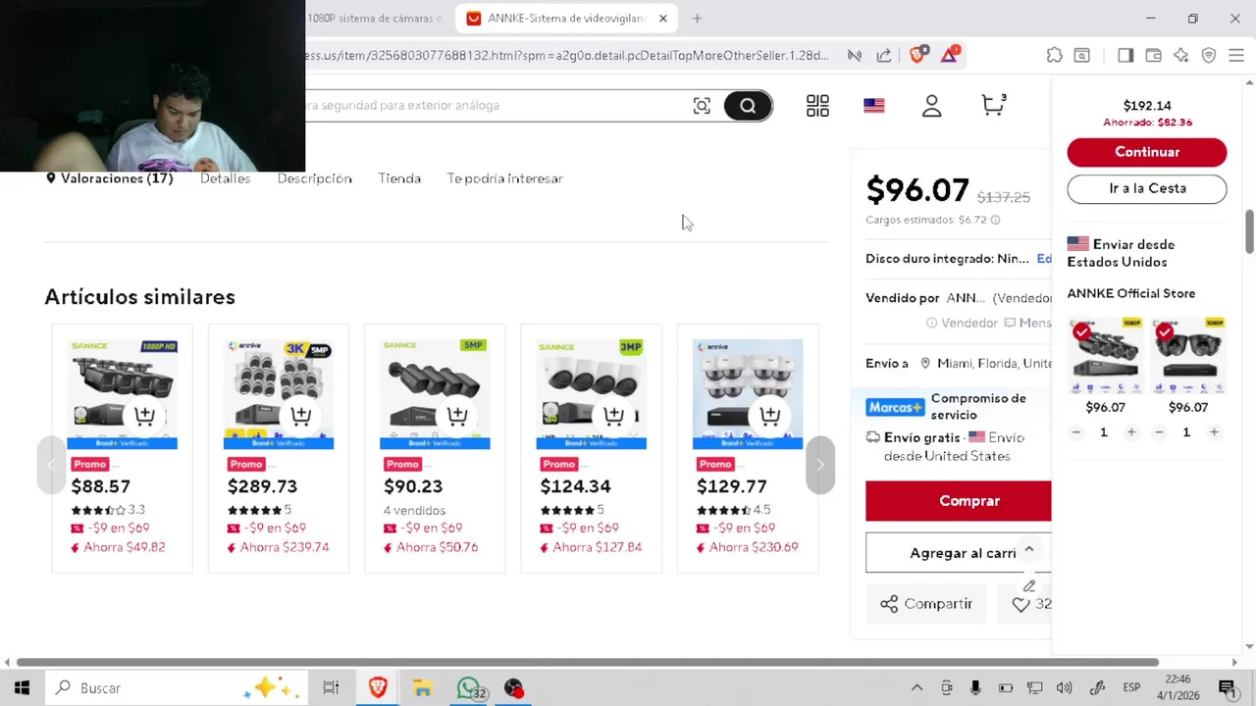This screenshot has width=1256, height=706.
Task: Click the info icon beside Cargos estimados
Action: click(x=995, y=220)
